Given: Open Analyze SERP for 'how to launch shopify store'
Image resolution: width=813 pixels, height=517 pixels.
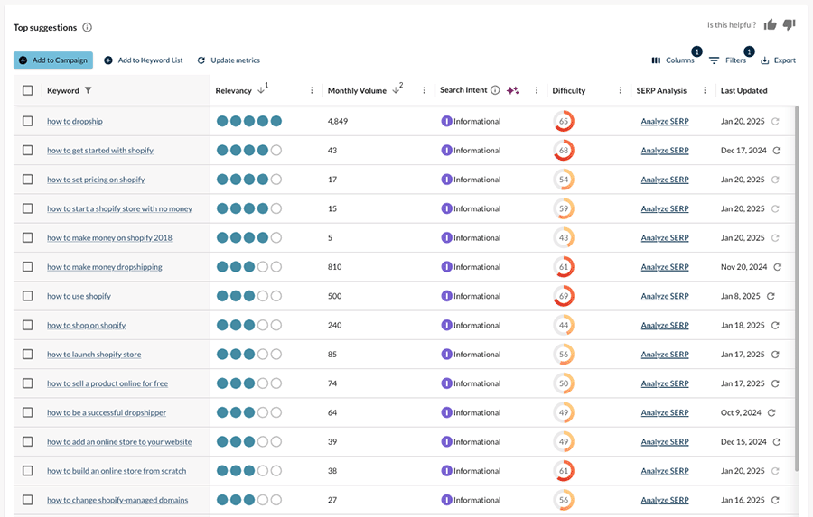Looking at the screenshot, I should coord(665,355).
